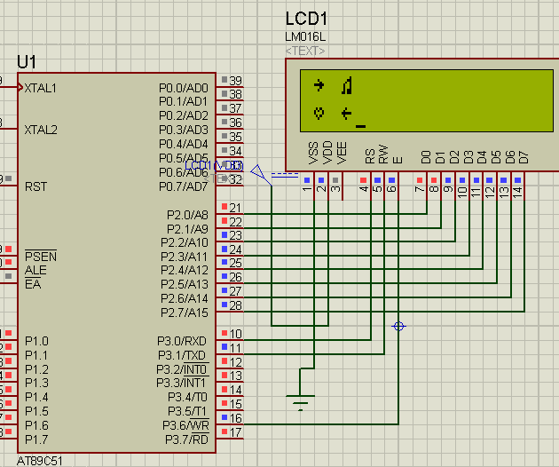Select the U1 reference label
This screenshot has width=559, height=467.
pos(27,62)
